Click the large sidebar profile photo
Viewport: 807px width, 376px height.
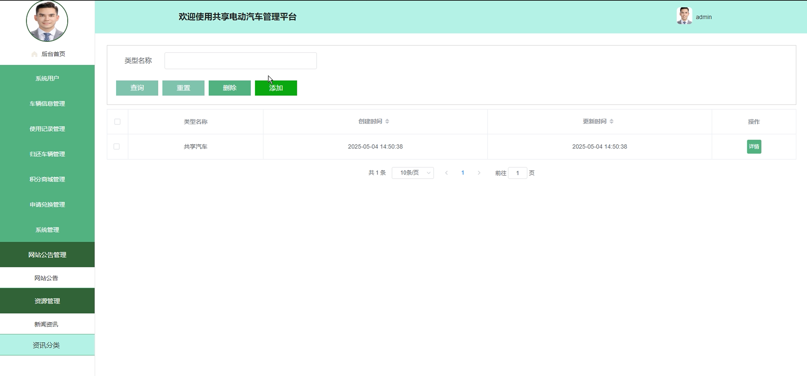point(47,21)
